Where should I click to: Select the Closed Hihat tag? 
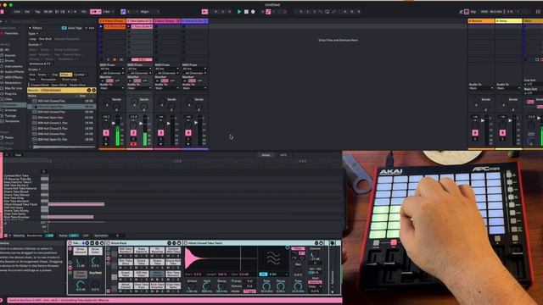(40, 85)
